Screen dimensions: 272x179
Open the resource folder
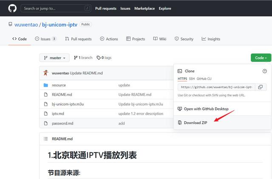click(59, 85)
